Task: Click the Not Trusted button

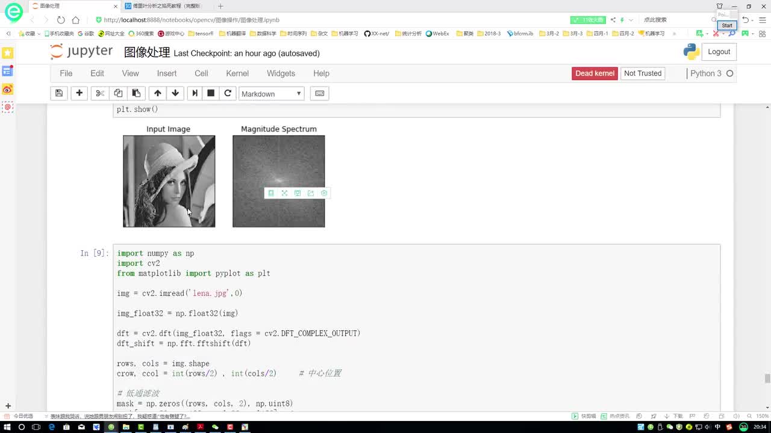Action: coord(643,73)
